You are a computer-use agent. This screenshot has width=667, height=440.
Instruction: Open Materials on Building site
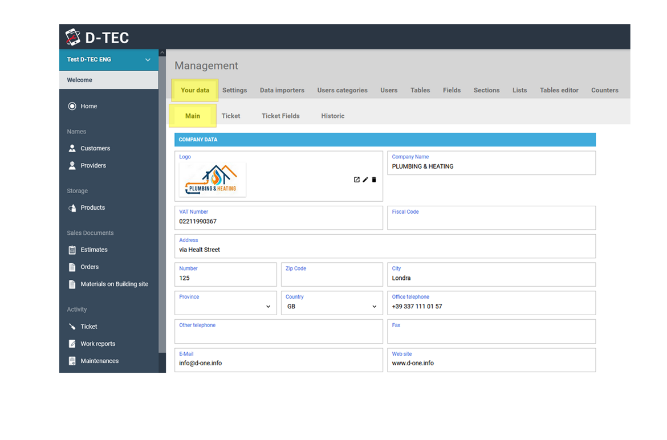(x=114, y=284)
